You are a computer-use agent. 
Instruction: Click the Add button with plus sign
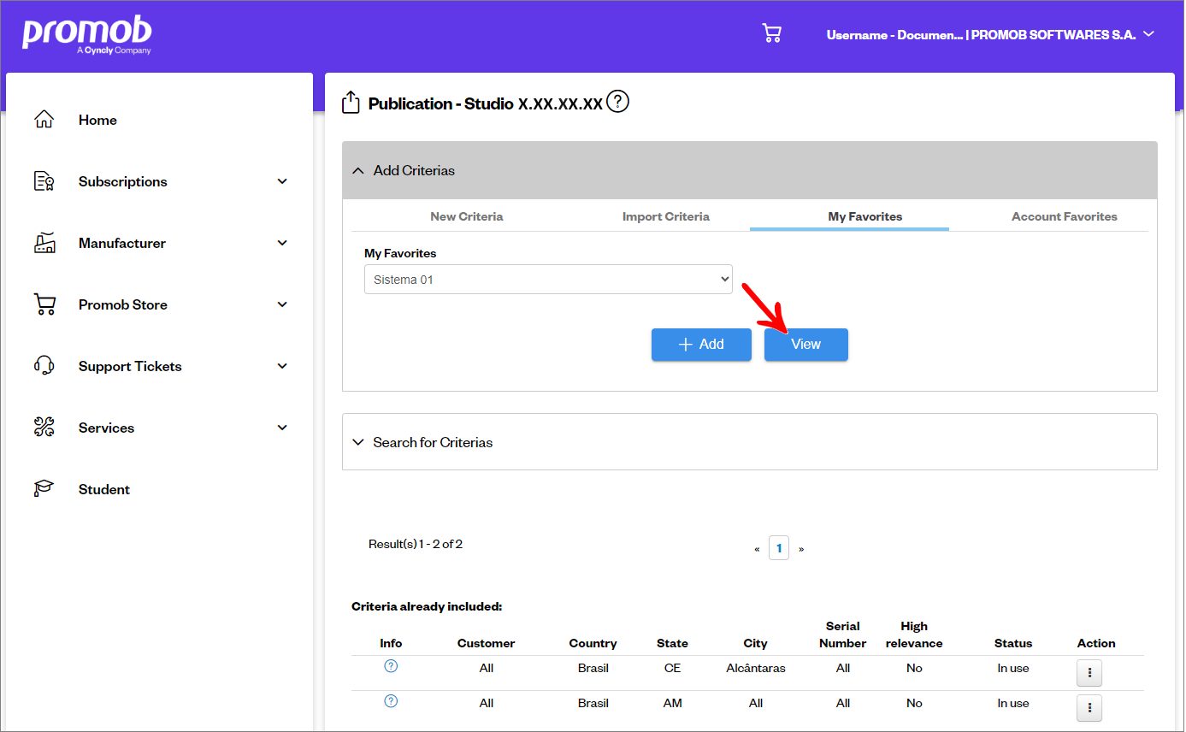click(701, 345)
